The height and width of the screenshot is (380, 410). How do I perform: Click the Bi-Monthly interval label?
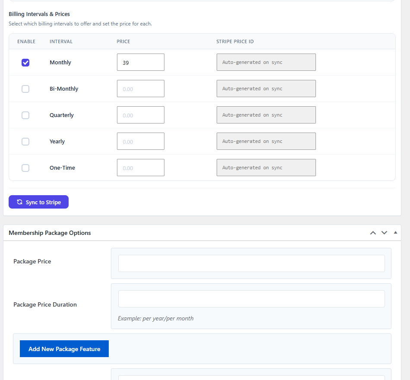coord(64,89)
